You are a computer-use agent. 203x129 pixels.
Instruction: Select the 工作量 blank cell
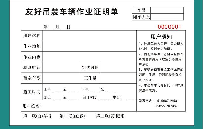click(118, 78)
